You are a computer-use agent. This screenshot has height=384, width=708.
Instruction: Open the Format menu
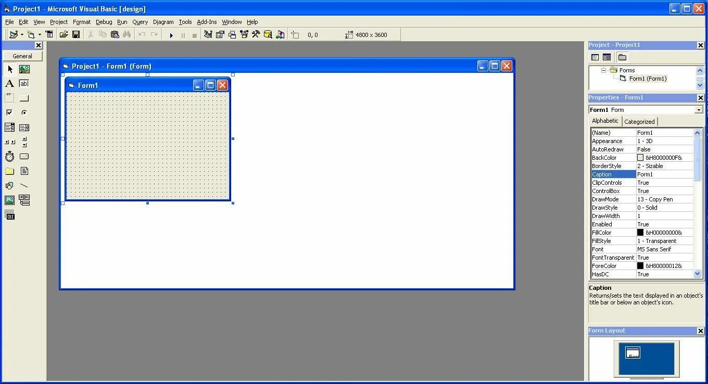pyautogui.click(x=82, y=22)
